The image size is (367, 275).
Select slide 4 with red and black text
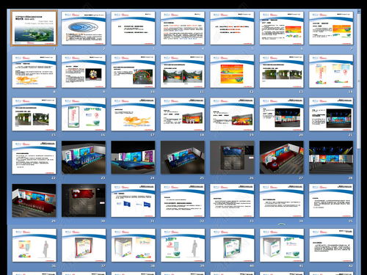[x=183, y=28]
